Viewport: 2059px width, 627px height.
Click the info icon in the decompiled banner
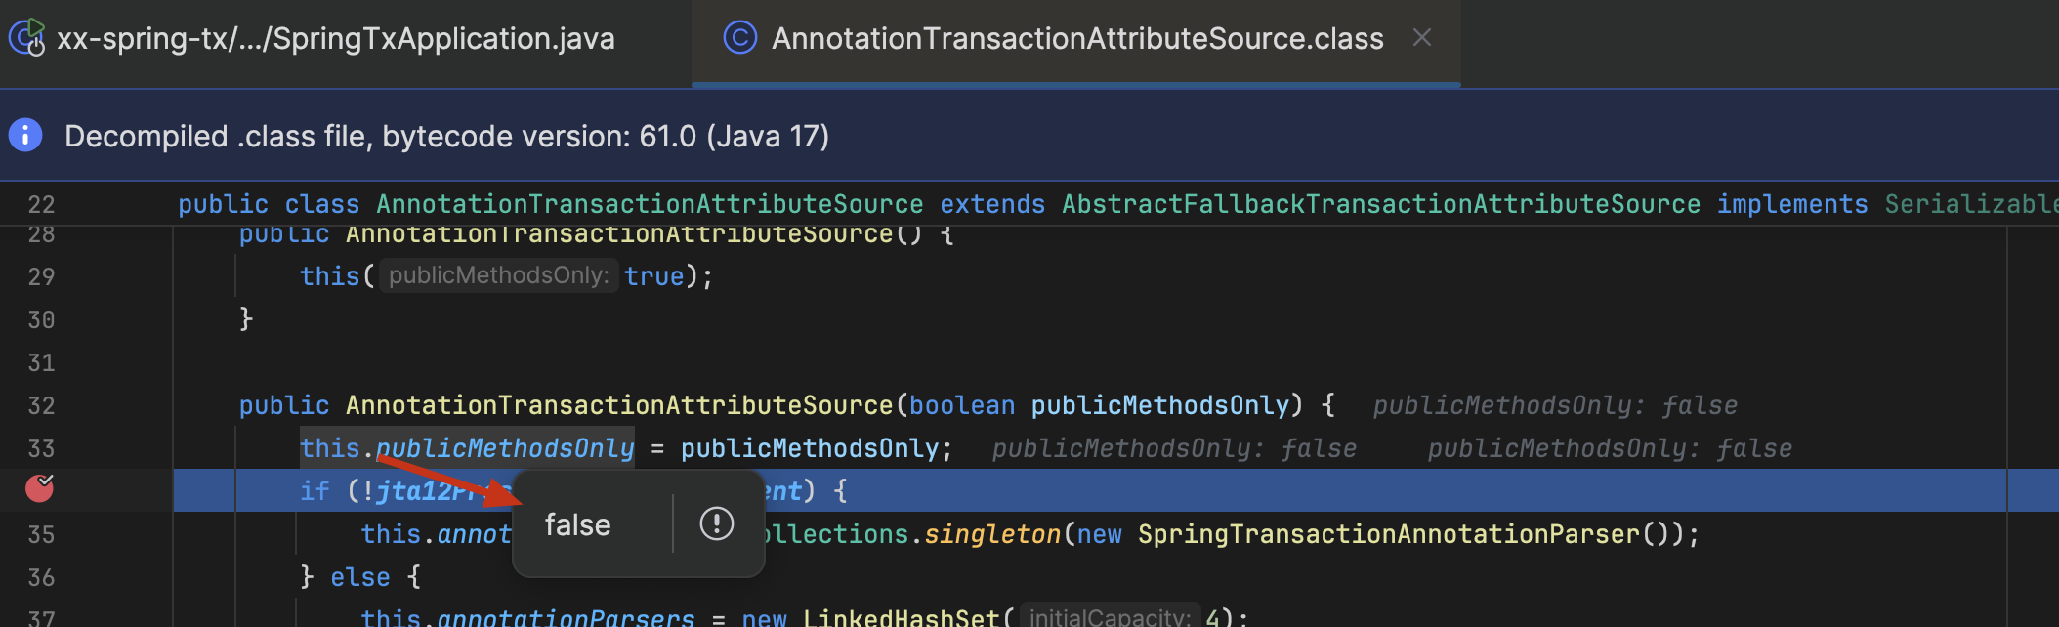(x=26, y=135)
